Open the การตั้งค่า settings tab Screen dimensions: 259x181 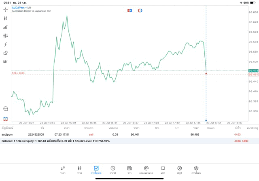pyautogui.click(x=196, y=170)
